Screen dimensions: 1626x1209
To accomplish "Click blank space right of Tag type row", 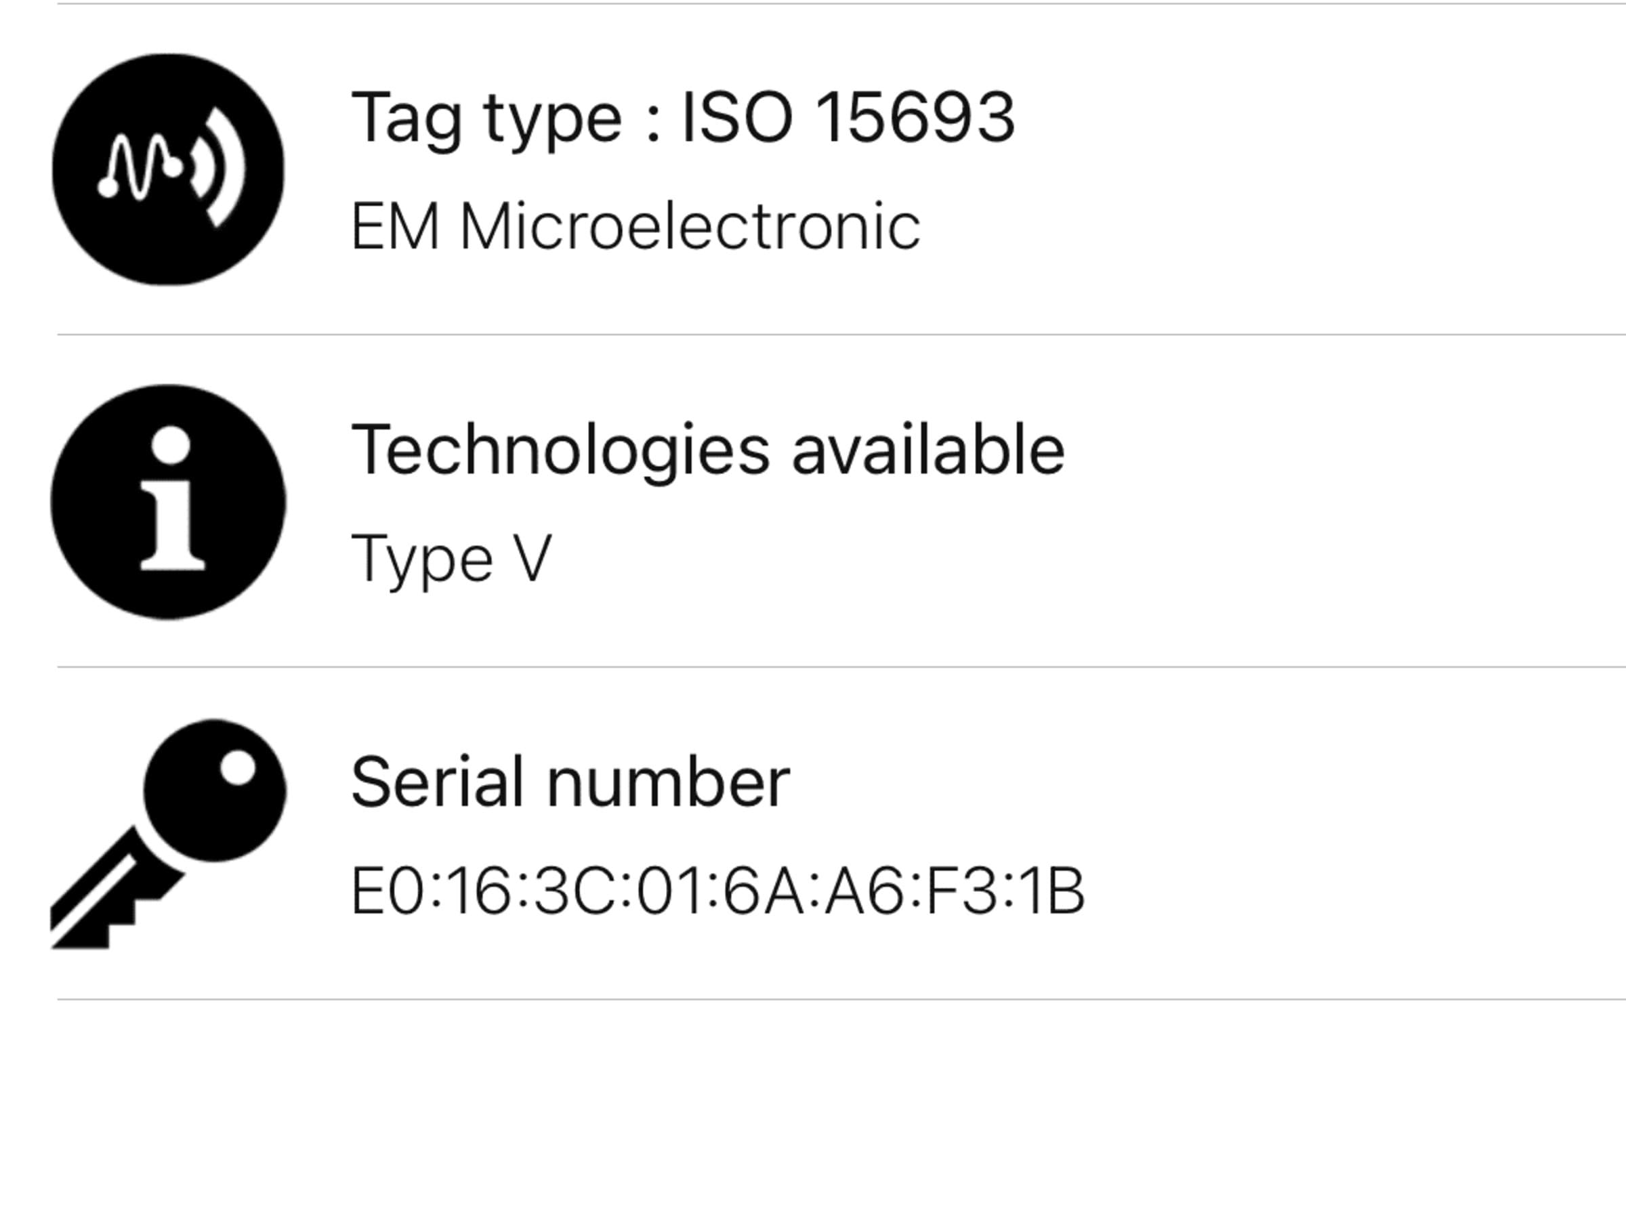I will tap(1318, 169).
